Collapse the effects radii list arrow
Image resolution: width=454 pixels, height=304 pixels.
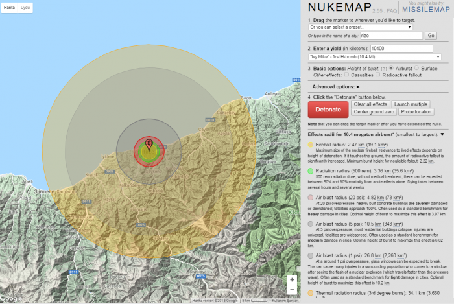coord(442,134)
